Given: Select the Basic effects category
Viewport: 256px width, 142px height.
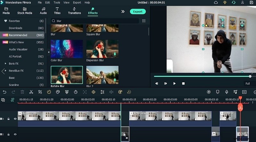Looking at the screenshot, I should point(22,78).
